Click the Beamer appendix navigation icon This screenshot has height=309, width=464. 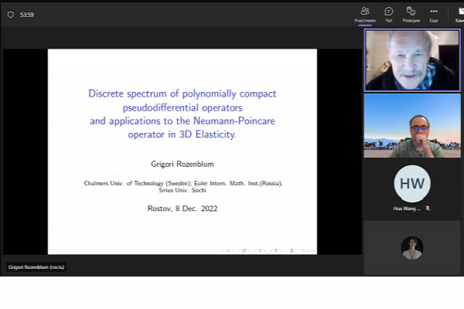[x=292, y=251]
